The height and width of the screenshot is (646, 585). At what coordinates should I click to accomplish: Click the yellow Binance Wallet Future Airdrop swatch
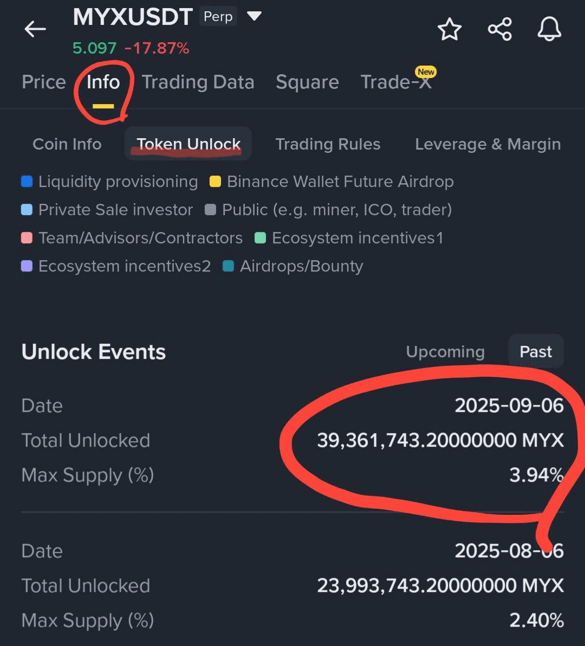click(215, 182)
